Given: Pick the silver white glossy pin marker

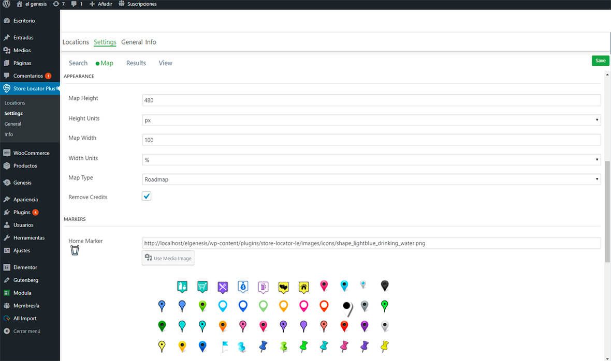Looking at the screenshot, I should pos(385,326).
